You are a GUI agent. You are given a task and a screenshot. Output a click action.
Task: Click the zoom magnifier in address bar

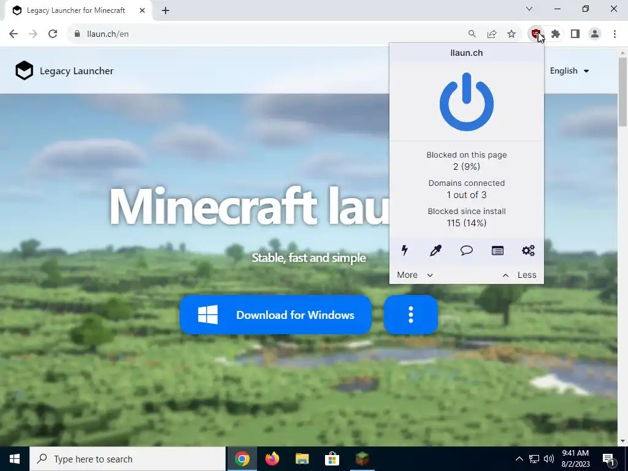coord(472,34)
